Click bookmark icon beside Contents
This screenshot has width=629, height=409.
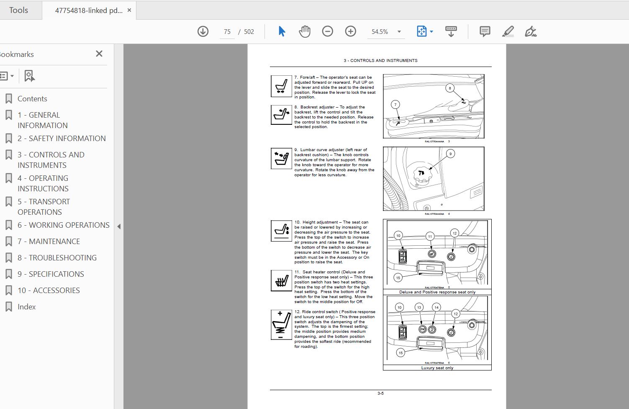tap(8, 99)
